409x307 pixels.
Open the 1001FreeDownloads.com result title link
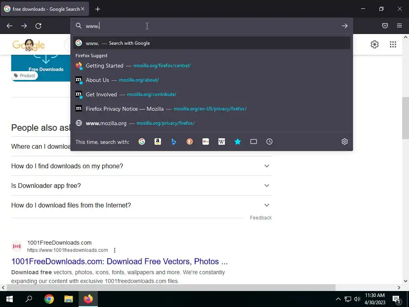tap(119, 261)
